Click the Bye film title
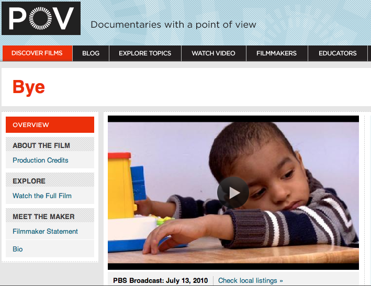 [29, 87]
